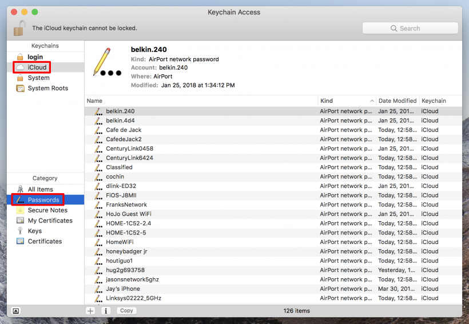Select FranksNetwork entry

[273, 205]
